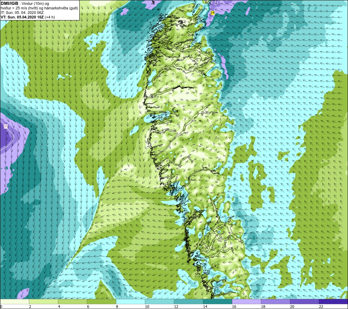Click the yellow 26 gust marker
The height and width of the screenshot is (309, 348).
[212, 13]
